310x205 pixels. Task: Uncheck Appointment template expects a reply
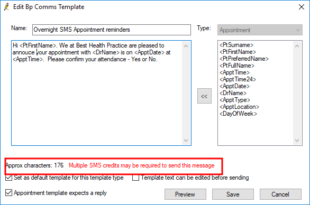pos(8,192)
